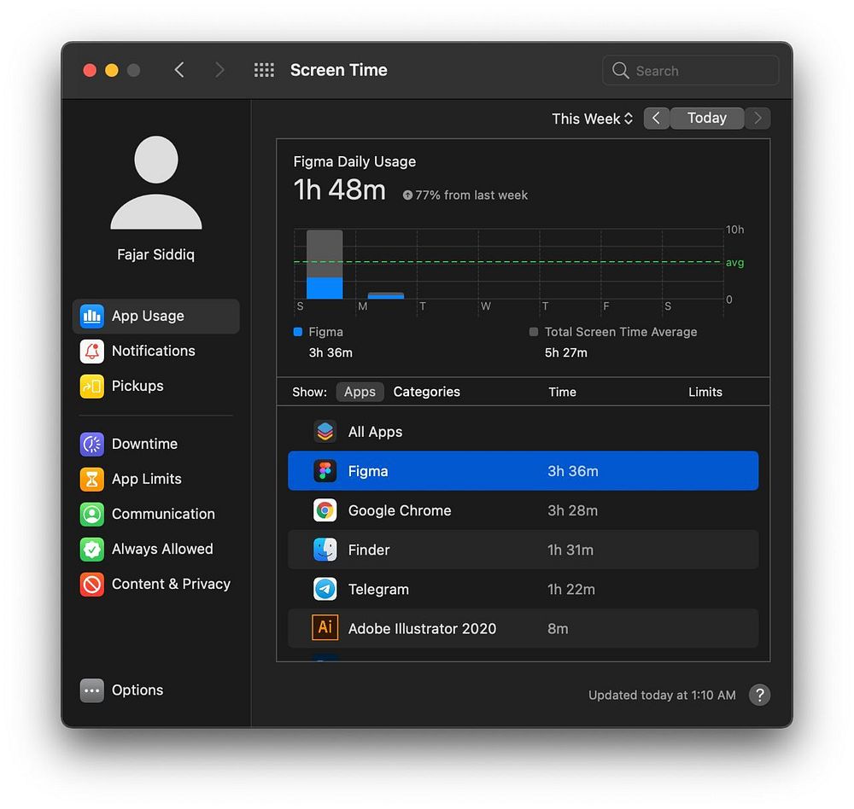Screen dimensions: 854x809
Task: Click the user avatar picture
Action: (156, 183)
